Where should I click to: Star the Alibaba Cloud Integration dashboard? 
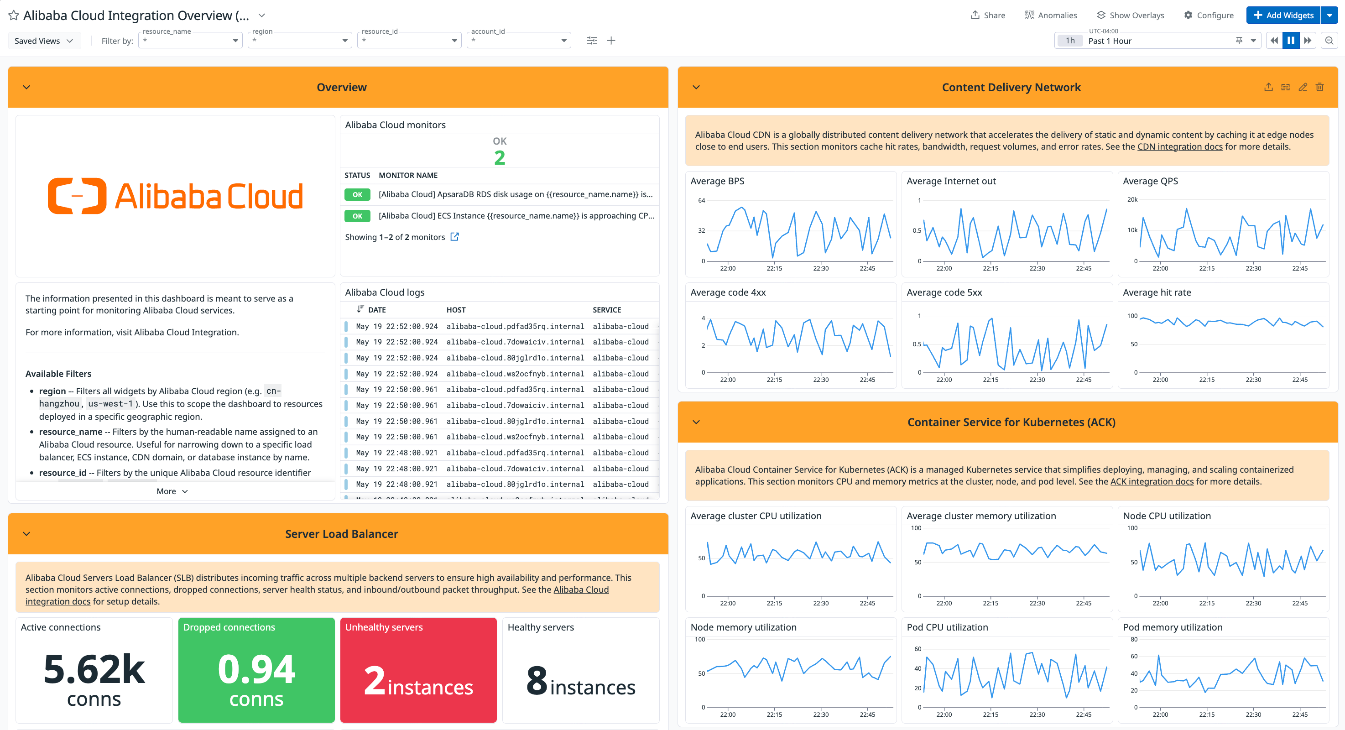point(14,16)
